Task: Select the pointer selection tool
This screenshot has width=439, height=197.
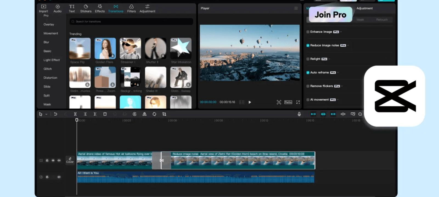Action: 41,114
